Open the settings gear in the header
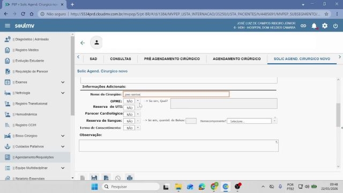The width and height of the screenshot is (343, 193). [325, 26]
